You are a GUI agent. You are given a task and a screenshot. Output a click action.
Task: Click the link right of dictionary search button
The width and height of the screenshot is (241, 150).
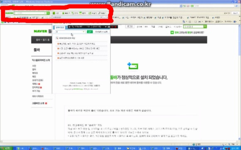tap(101, 32)
